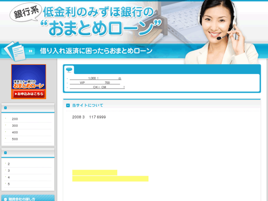This screenshot has width=268, height=201.
Task: Click the square icon beside 当サイトについて
Action: pyautogui.click(x=68, y=105)
